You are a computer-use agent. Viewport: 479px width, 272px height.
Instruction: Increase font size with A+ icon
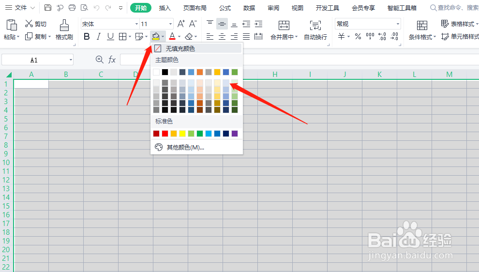181,24
